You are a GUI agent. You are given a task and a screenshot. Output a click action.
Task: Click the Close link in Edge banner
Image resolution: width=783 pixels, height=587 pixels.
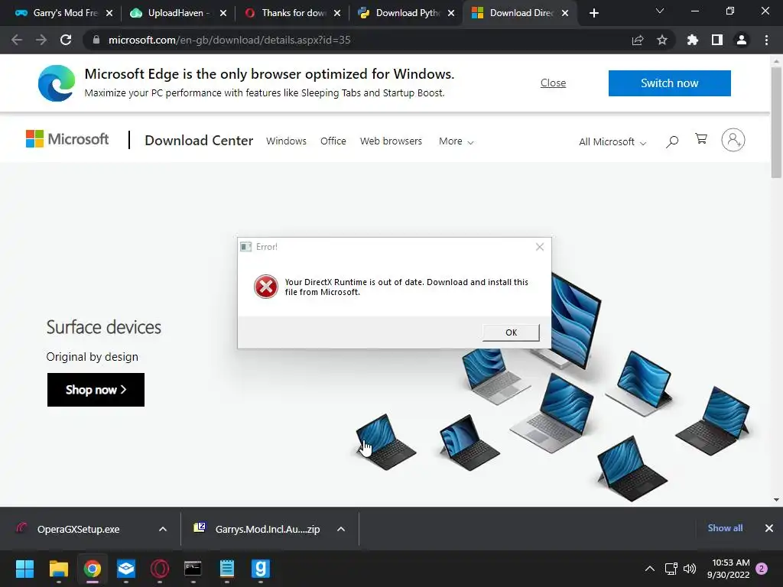(553, 83)
